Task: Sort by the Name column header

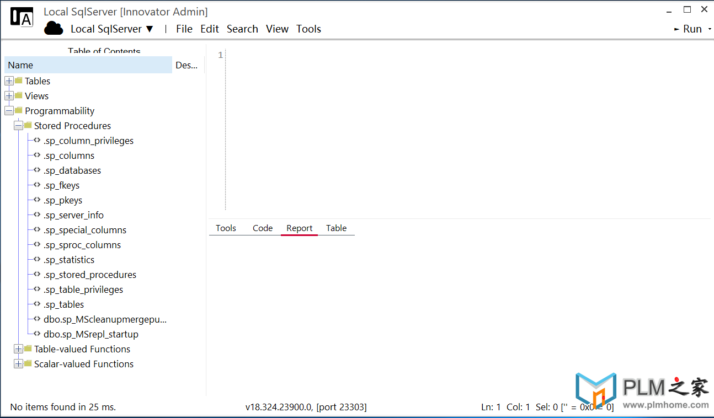Action: tap(88, 65)
